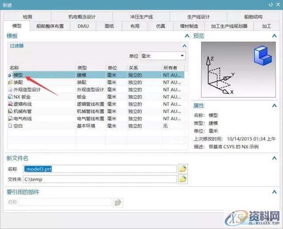Click 机械管线布置 type cell

(91, 111)
